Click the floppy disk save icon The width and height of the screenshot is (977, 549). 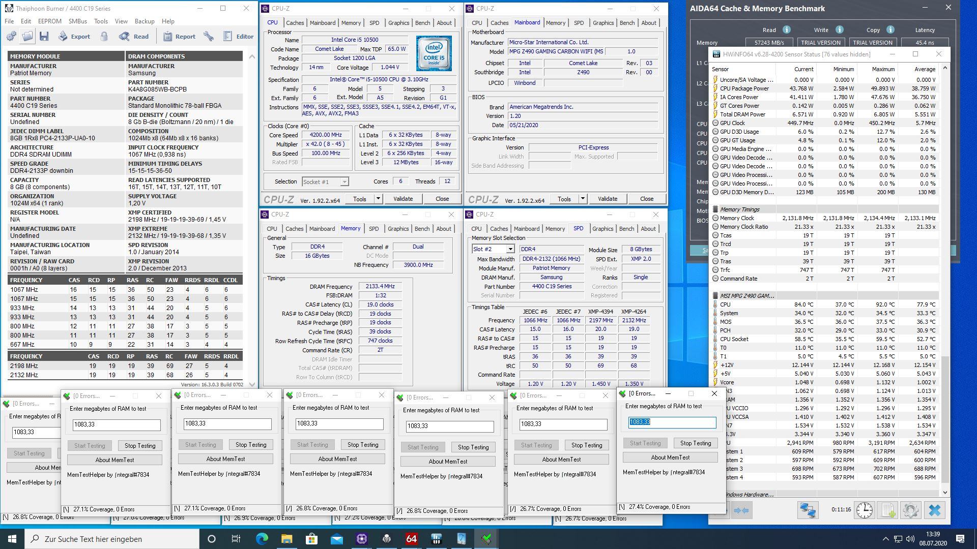(x=44, y=36)
